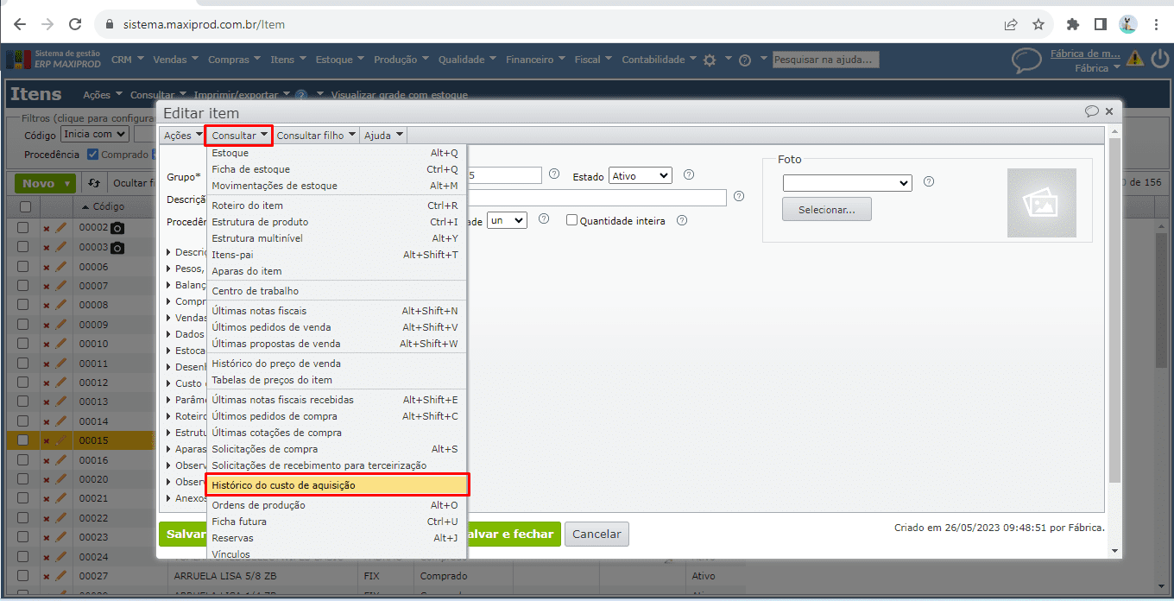Viewport: 1174px width, 601px height.
Task: Go back using browser back arrow
Action: [x=20, y=24]
